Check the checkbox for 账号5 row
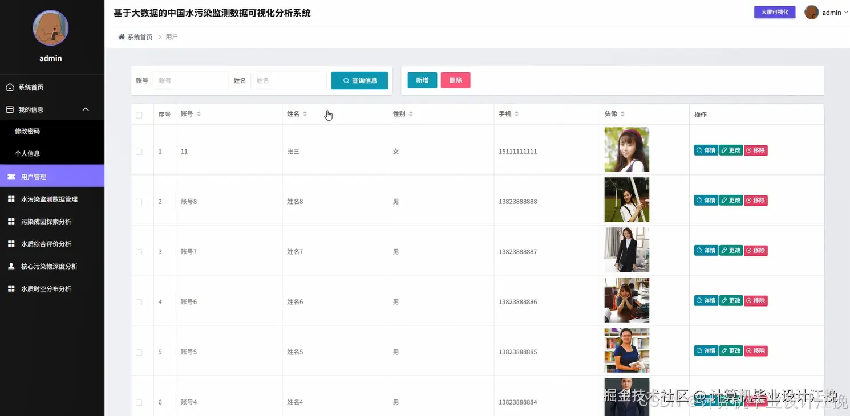Viewport: 850px width, 416px height. tap(139, 352)
